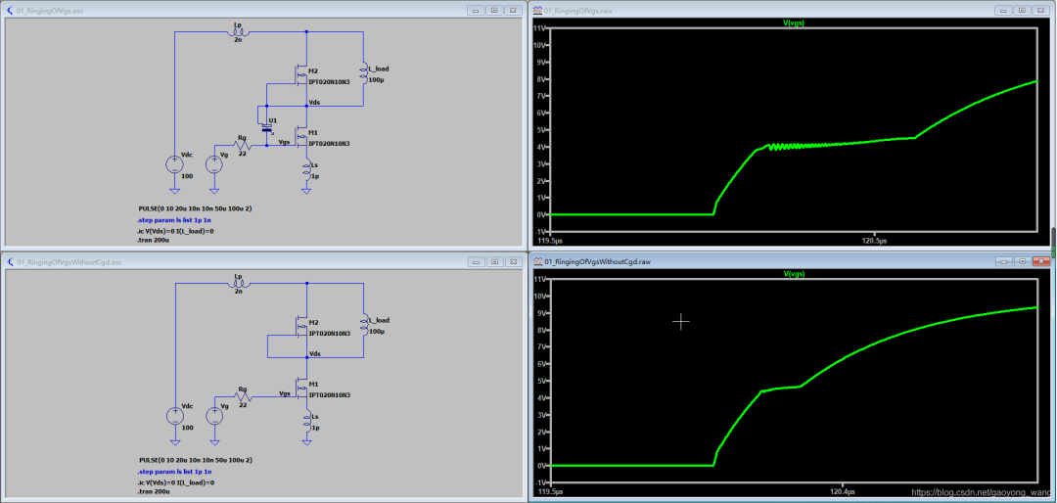Image resolution: width=1057 pixels, height=503 pixels.
Task: Select the Rg resistor symbol in 01_RingingOfVgs.asc
Action: tap(242, 145)
